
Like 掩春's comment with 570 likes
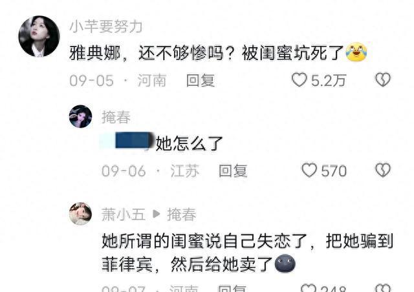tap(309, 170)
